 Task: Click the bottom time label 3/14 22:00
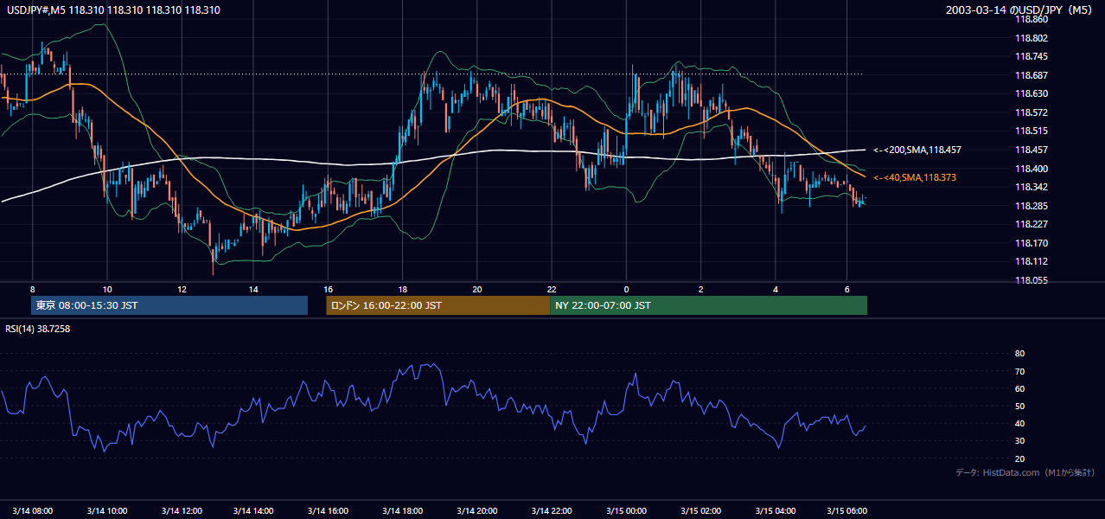click(x=551, y=510)
